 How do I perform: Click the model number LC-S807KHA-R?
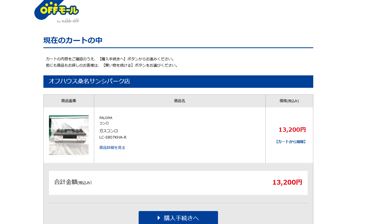point(113,137)
